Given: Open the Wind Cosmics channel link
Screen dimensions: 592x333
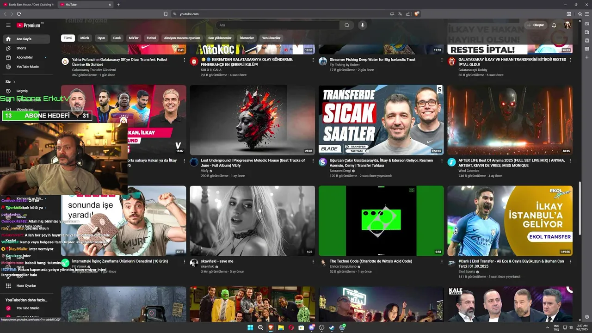Looking at the screenshot, I should pyautogui.click(x=469, y=171).
